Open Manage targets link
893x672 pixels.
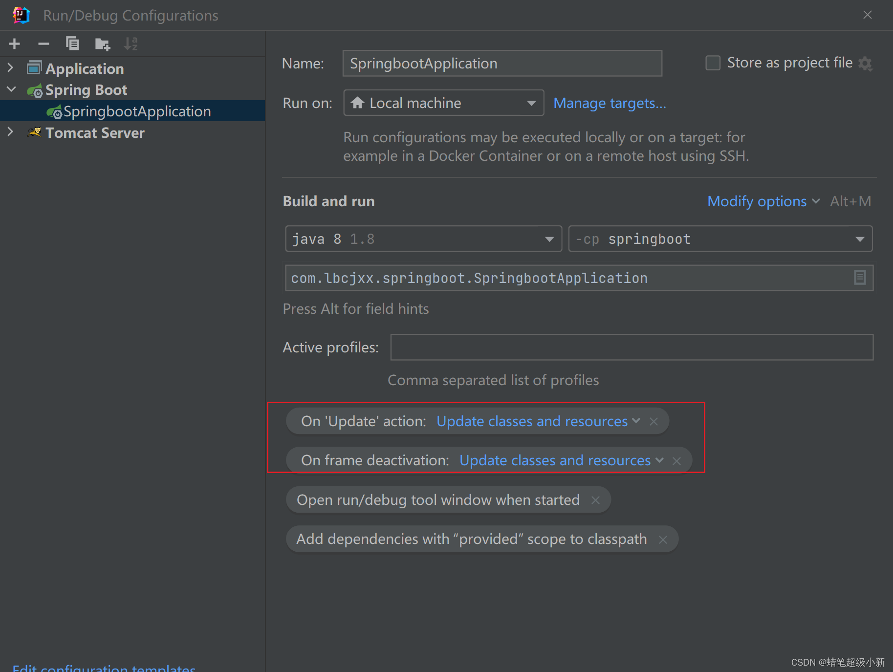click(610, 103)
